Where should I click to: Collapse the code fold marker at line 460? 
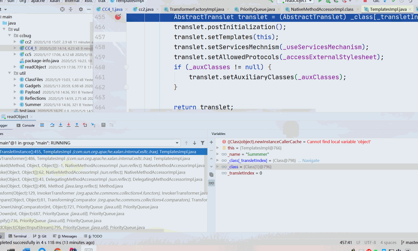click(x=126, y=67)
